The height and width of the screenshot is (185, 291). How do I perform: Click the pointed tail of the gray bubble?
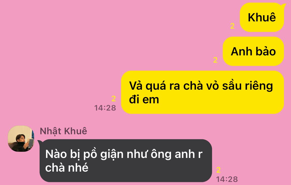tap(40, 142)
